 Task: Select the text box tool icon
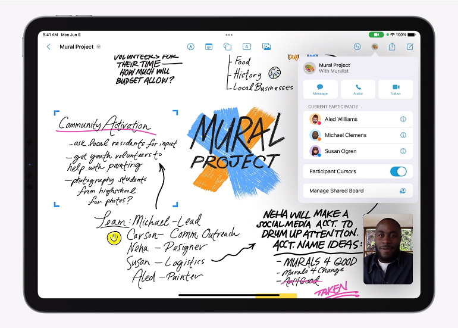(246, 46)
